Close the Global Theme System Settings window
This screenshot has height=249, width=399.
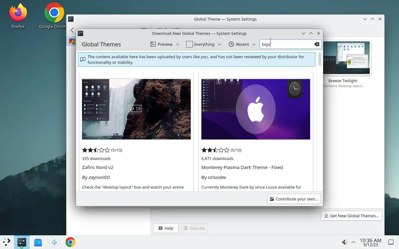coord(380,19)
